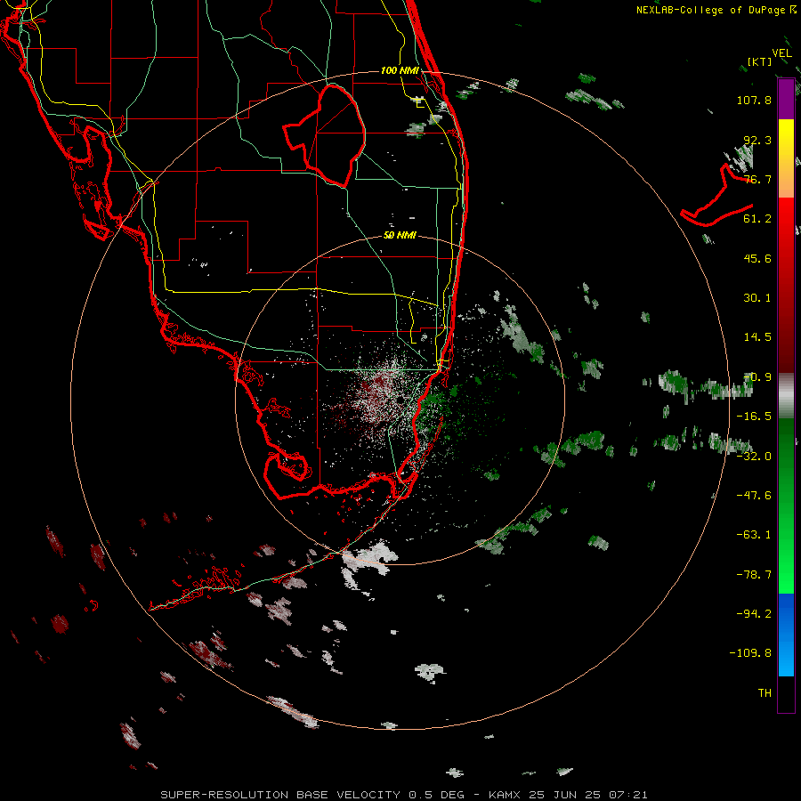Click the 92.3 velocity scale value

(757, 140)
